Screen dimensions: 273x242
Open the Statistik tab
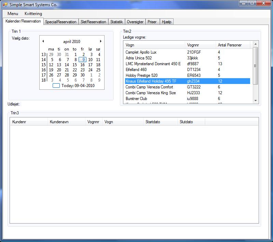tap(117, 22)
